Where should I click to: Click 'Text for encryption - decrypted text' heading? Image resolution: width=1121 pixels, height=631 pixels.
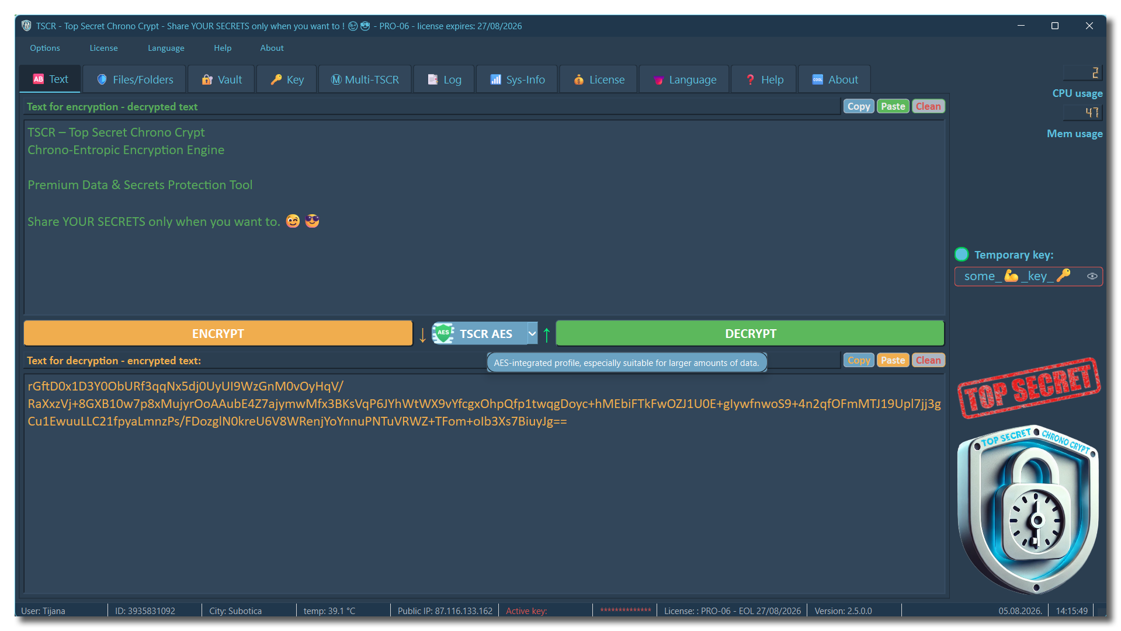pyautogui.click(x=112, y=106)
